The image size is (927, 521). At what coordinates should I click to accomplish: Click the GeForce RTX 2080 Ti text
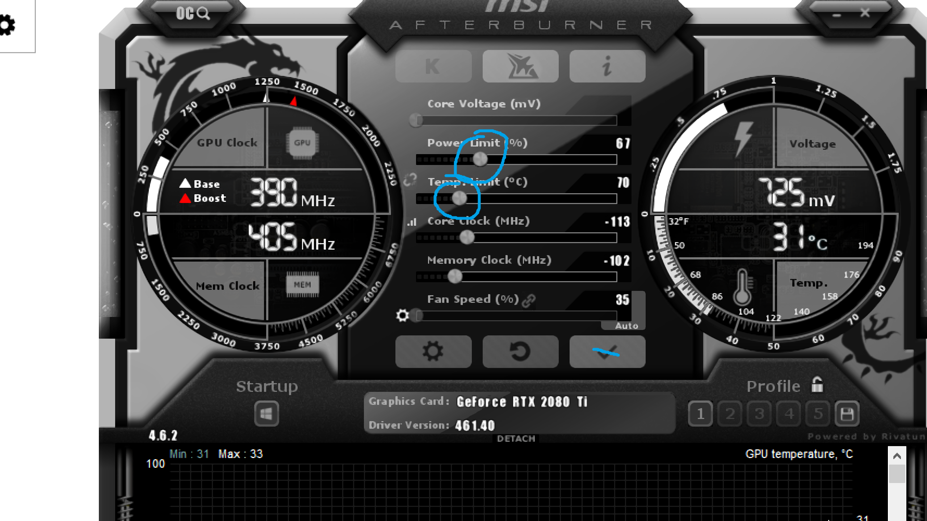click(x=522, y=402)
